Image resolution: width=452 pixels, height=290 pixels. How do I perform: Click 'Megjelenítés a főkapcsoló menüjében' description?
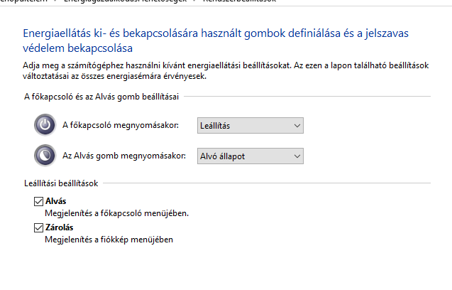[x=117, y=213]
